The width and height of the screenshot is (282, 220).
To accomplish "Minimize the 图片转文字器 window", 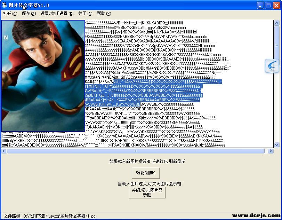I will (x=261, y=5).
